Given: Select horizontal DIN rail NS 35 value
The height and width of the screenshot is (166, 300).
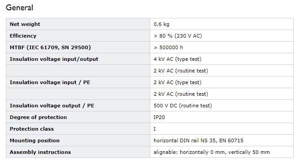Looking at the screenshot, I should pos(198,140).
